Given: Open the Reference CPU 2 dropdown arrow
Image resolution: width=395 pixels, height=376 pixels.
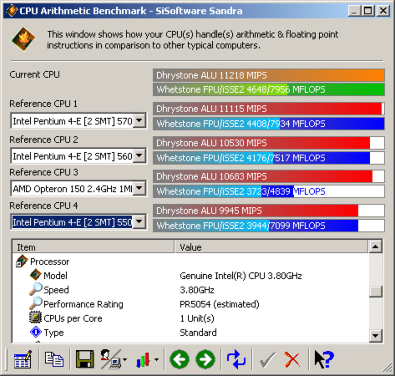Looking at the screenshot, I should [x=139, y=156].
